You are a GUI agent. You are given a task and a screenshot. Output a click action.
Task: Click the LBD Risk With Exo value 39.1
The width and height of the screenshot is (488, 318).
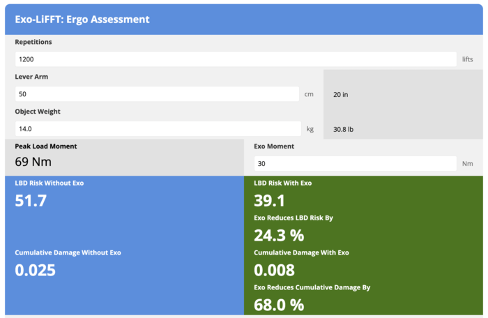point(270,201)
